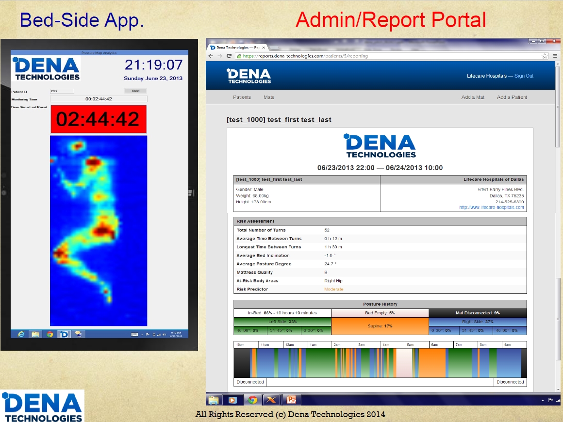Show hidden tray icons in the portal taskbar

tap(543, 401)
